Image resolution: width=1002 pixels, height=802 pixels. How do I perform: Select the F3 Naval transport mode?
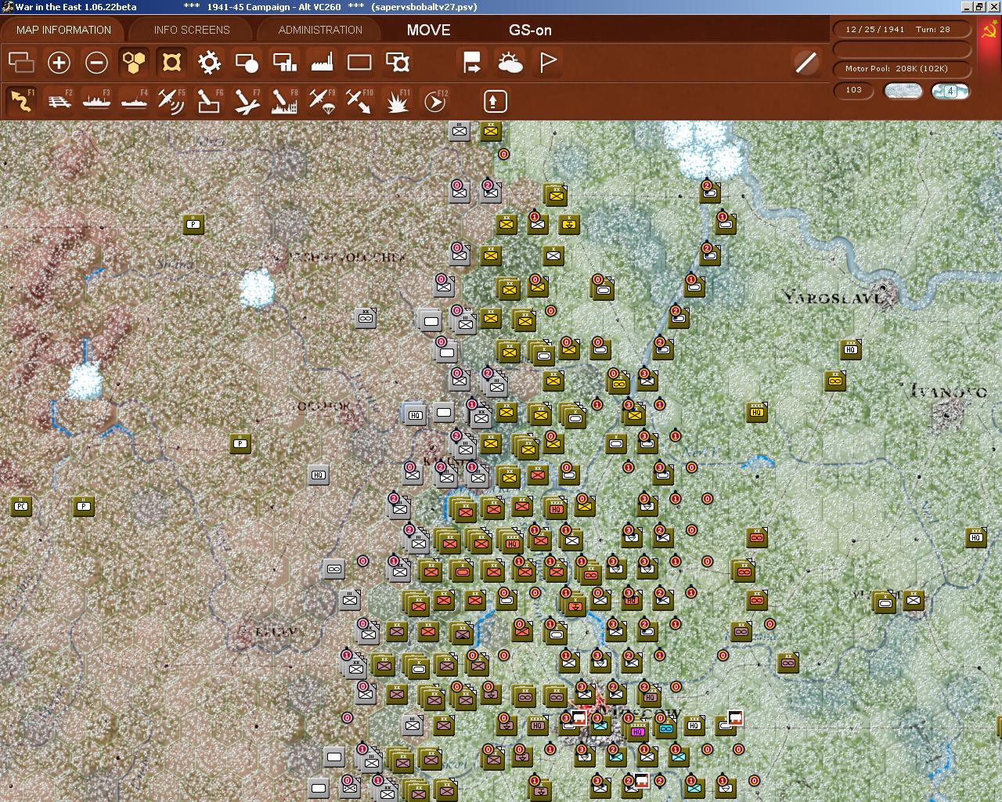pos(96,101)
